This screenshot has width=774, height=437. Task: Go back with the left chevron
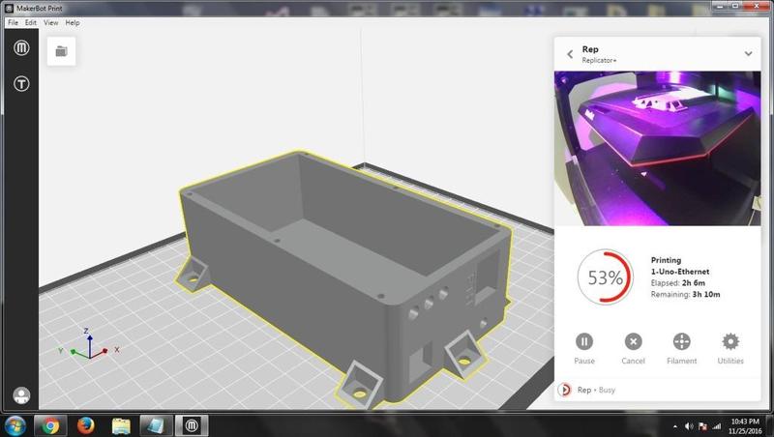tap(570, 54)
